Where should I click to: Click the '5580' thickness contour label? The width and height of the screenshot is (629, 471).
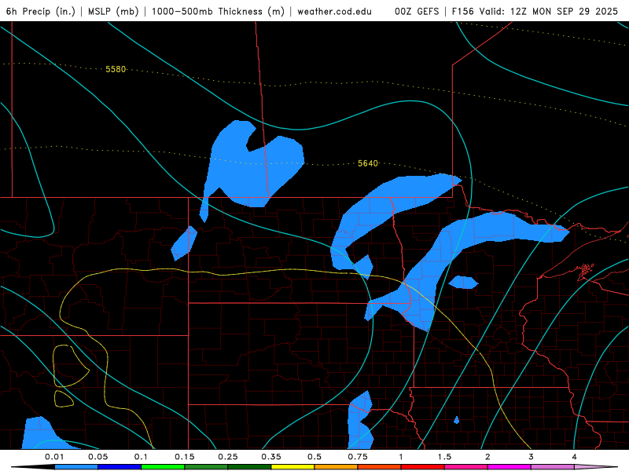[x=116, y=69]
